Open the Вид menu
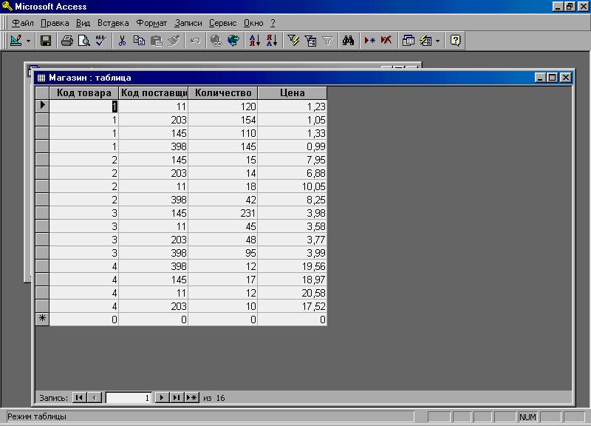 click(83, 23)
